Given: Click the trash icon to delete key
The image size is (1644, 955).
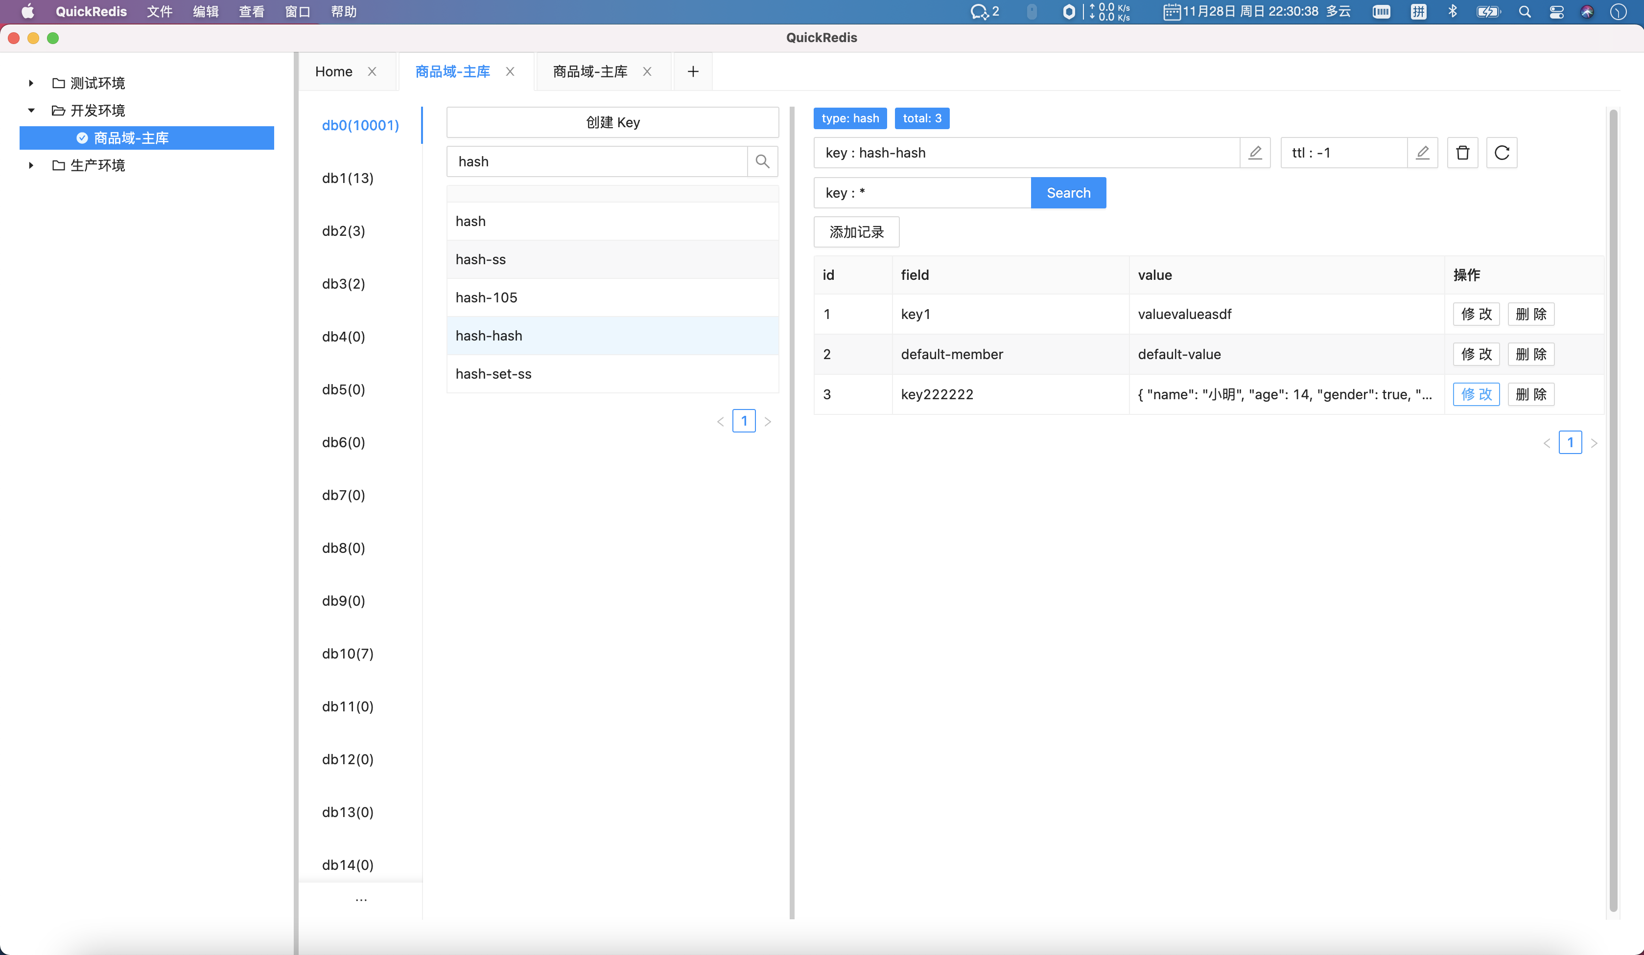Looking at the screenshot, I should (1463, 153).
